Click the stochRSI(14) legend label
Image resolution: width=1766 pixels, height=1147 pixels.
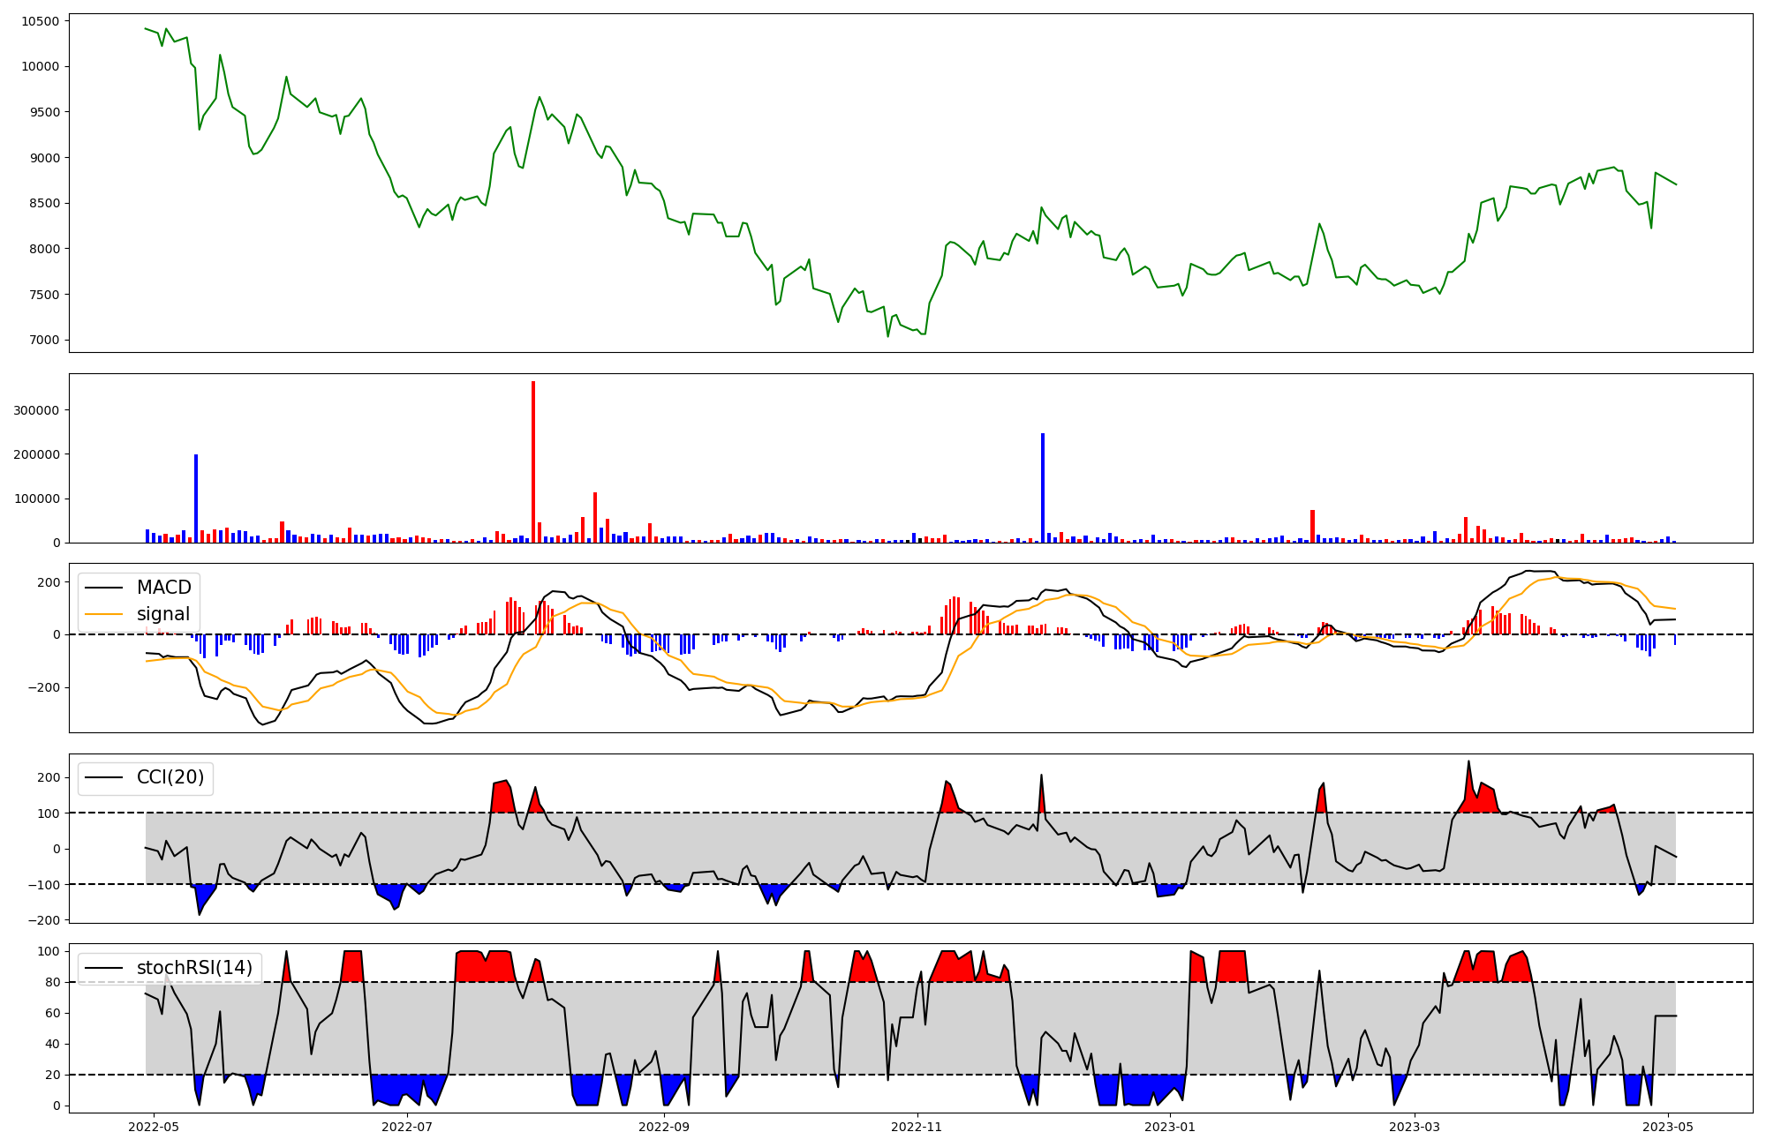pyautogui.click(x=194, y=968)
